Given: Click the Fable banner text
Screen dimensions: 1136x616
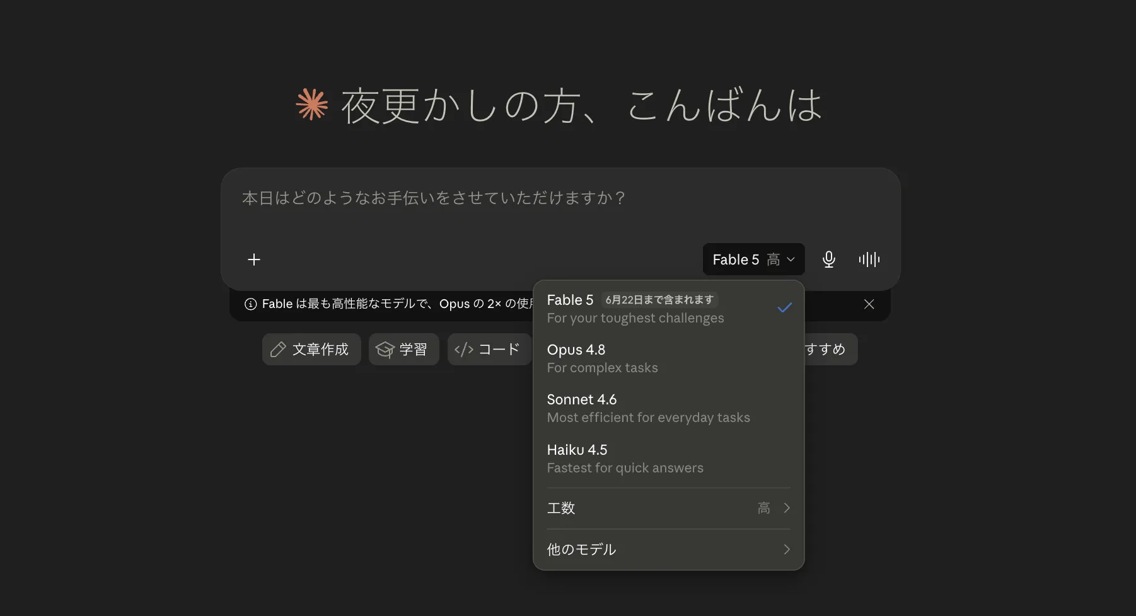Looking at the screenshot, I should pyautogui.click(x=397, y=304).
